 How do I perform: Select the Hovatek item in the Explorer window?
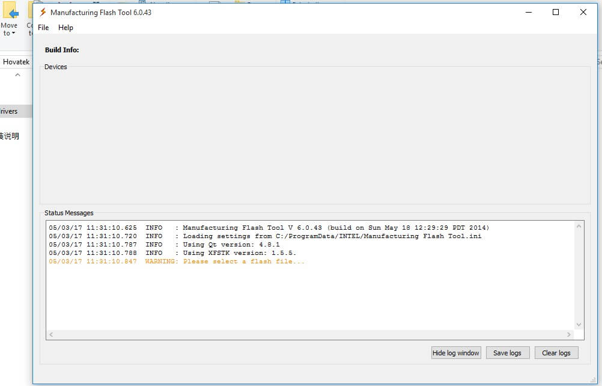16,62
